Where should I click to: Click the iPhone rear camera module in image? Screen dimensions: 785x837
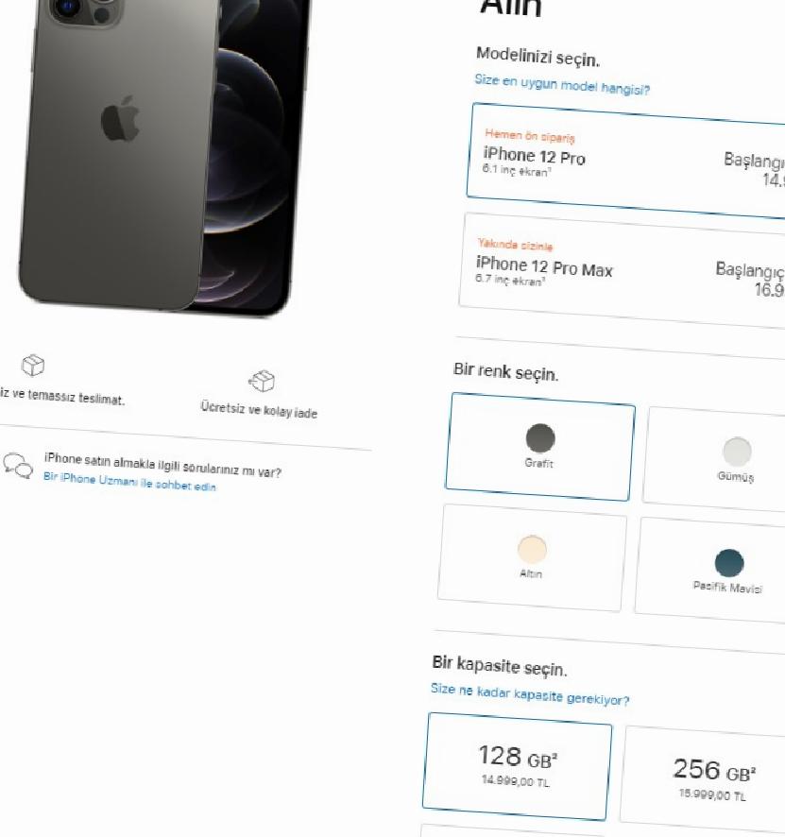point(85,11)
